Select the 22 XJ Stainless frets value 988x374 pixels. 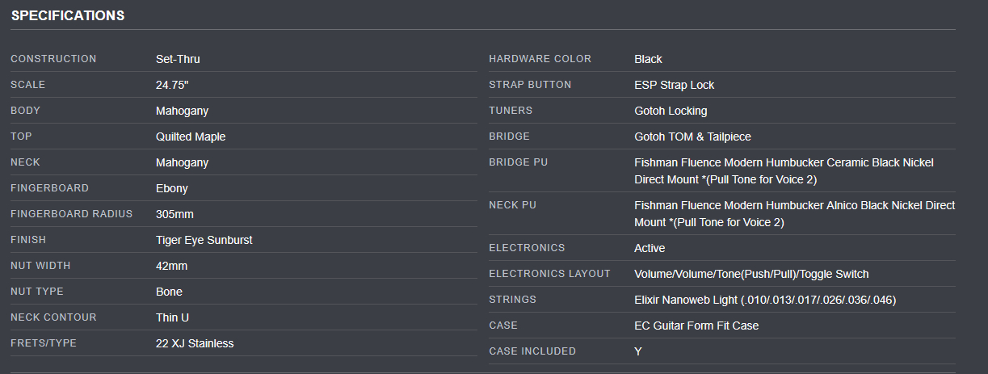point(195,343)
